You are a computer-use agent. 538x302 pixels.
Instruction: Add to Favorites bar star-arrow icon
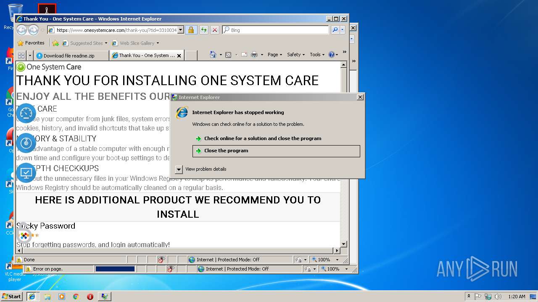(55, 43)
